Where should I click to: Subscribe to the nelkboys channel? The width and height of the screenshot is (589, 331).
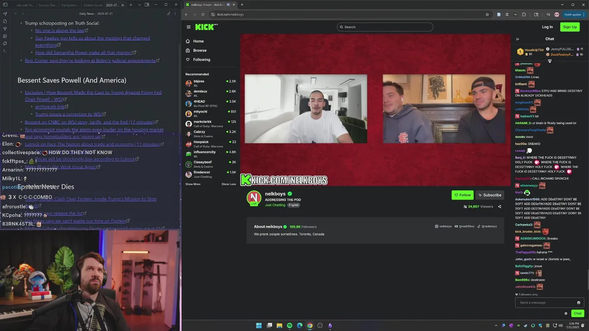[490, 195]
